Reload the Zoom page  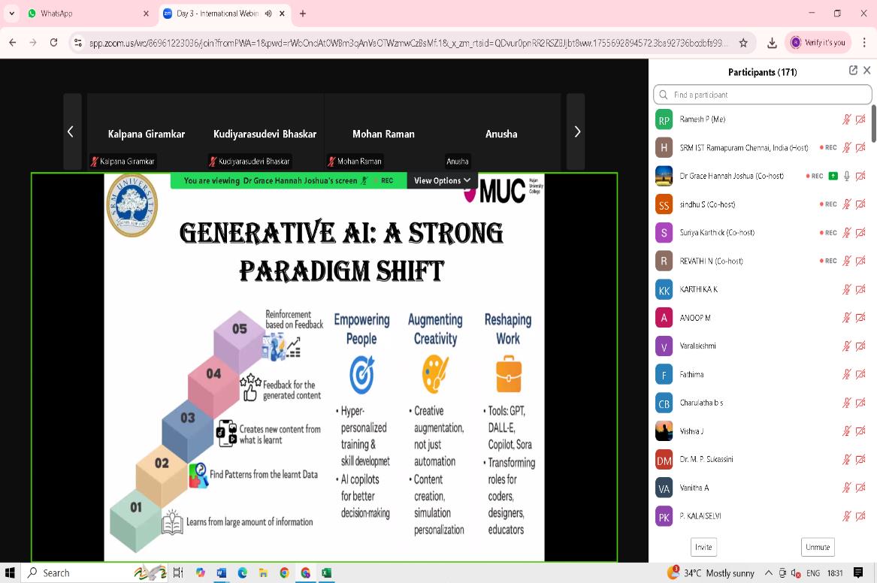click(x=53, y=43)
